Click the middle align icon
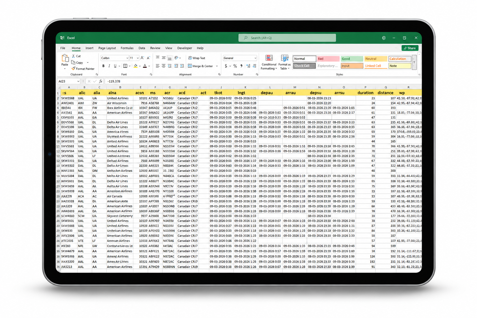477x318 pixels. click(164, 58)
